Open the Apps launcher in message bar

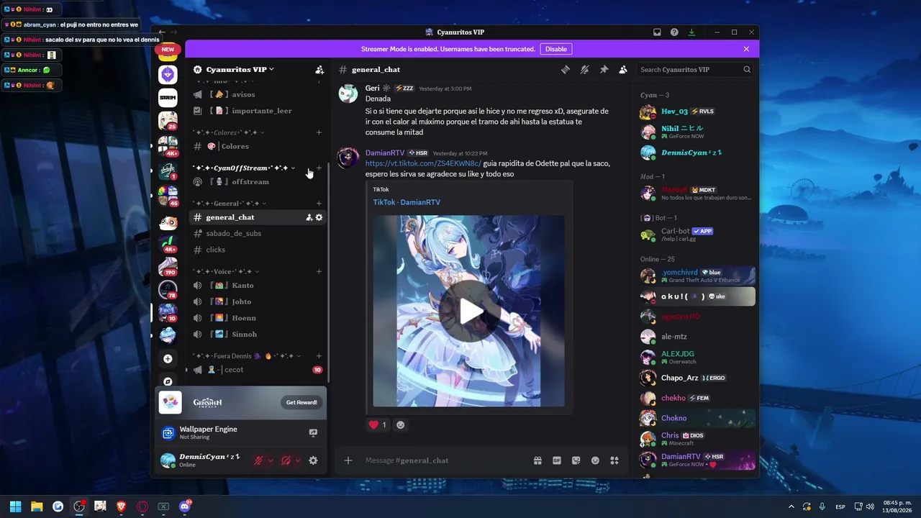pos(614,460)
